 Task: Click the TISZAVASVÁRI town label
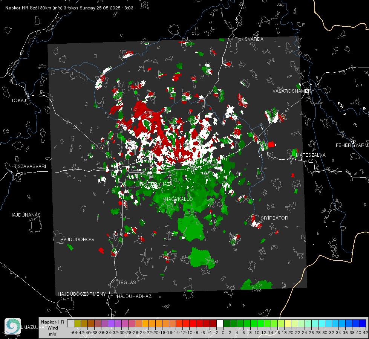pyautogui.click(x=30, y=166)
